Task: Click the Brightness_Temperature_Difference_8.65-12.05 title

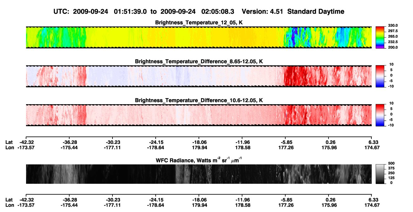Action: 199,61
